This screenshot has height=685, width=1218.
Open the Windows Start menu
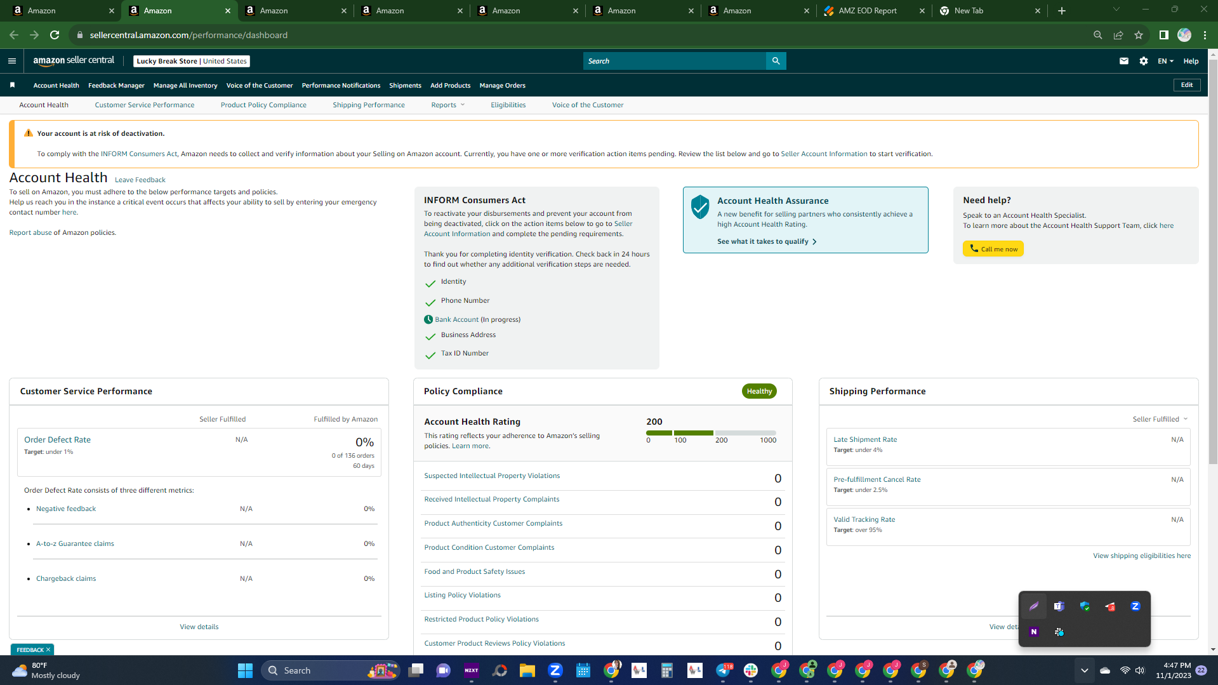point(245,670)
